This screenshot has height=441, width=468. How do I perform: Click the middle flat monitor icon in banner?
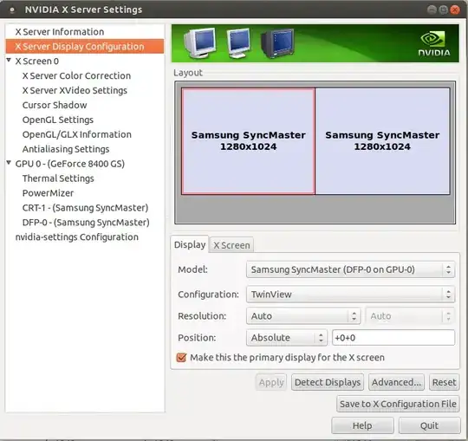[x=238, y=43]
